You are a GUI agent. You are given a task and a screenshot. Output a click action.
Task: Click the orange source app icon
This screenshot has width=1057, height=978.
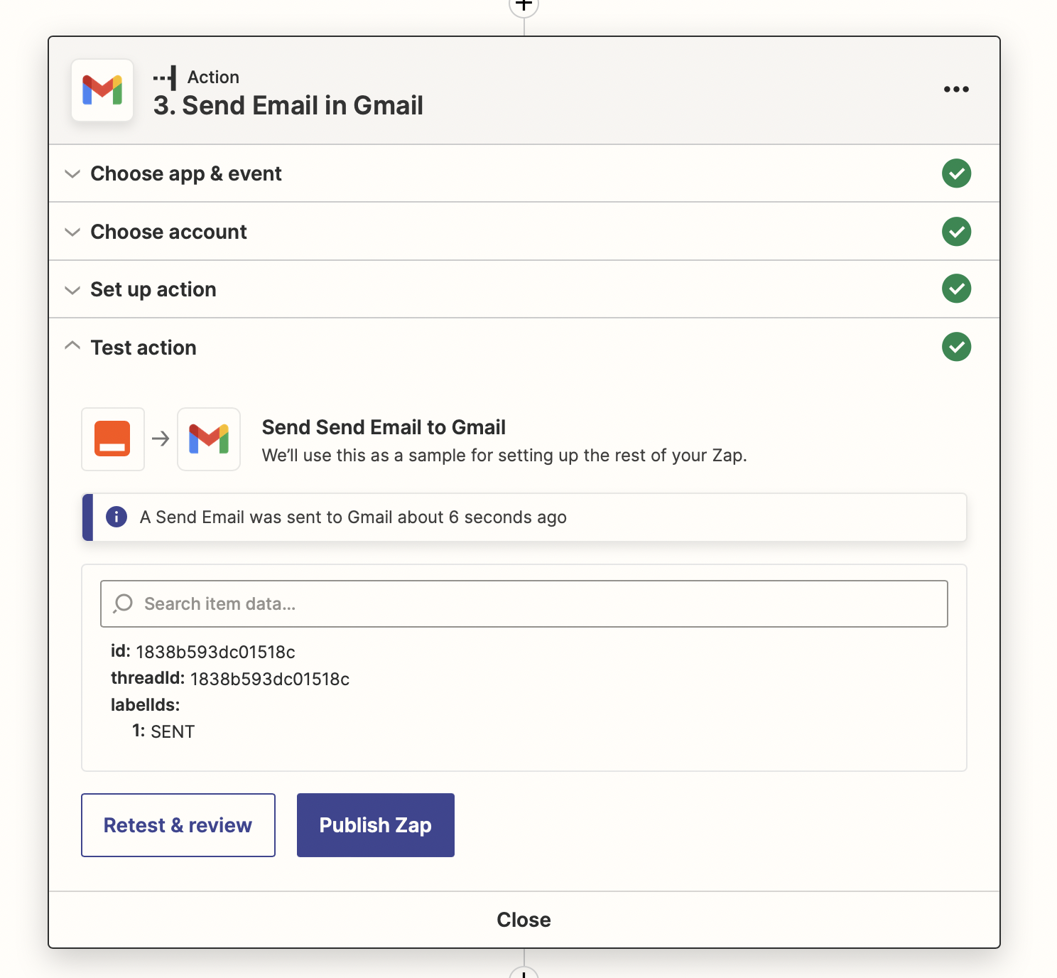click(x=112, y=439)
